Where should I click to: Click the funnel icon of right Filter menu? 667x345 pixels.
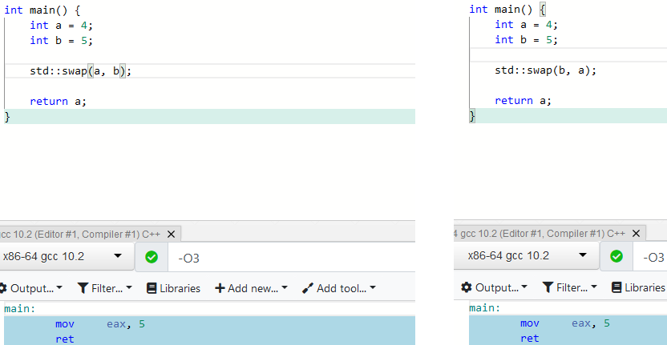click(x=548, y=287)
